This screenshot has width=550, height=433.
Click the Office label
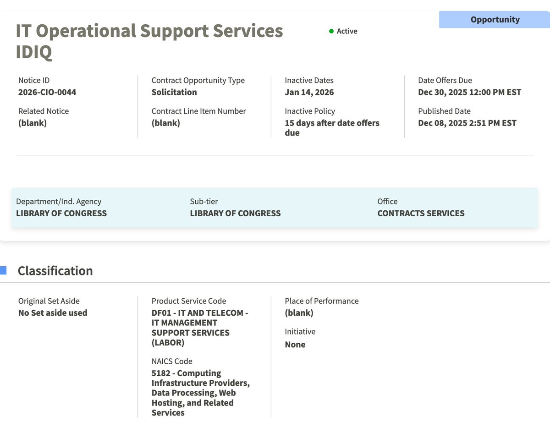pos(387,201)
